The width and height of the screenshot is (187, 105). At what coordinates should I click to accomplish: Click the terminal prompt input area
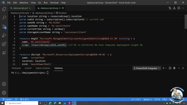[47, 73]
